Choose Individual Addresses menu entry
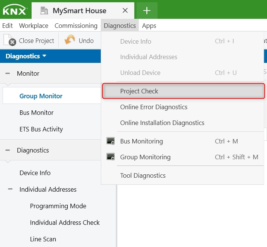This screenshot has width=267, height=247. click(182, 57)
